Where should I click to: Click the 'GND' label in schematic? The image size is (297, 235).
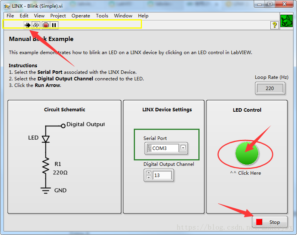pyautogui.click(x=60, y=190)
